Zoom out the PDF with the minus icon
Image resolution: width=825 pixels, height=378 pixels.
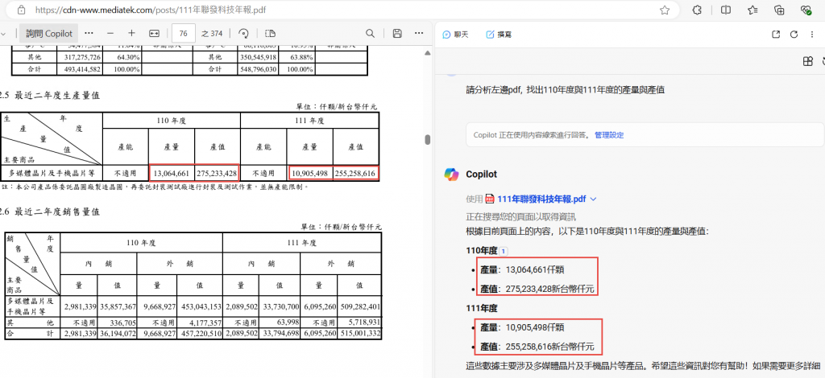click(110, 33)
